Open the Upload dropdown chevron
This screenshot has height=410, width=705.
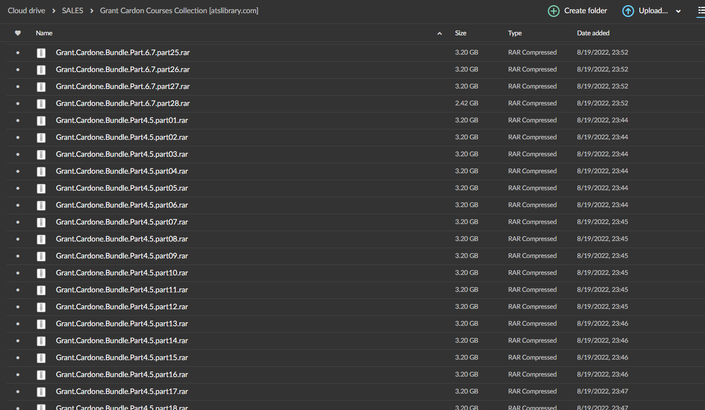pyautogui.click(x=678, y=10)
